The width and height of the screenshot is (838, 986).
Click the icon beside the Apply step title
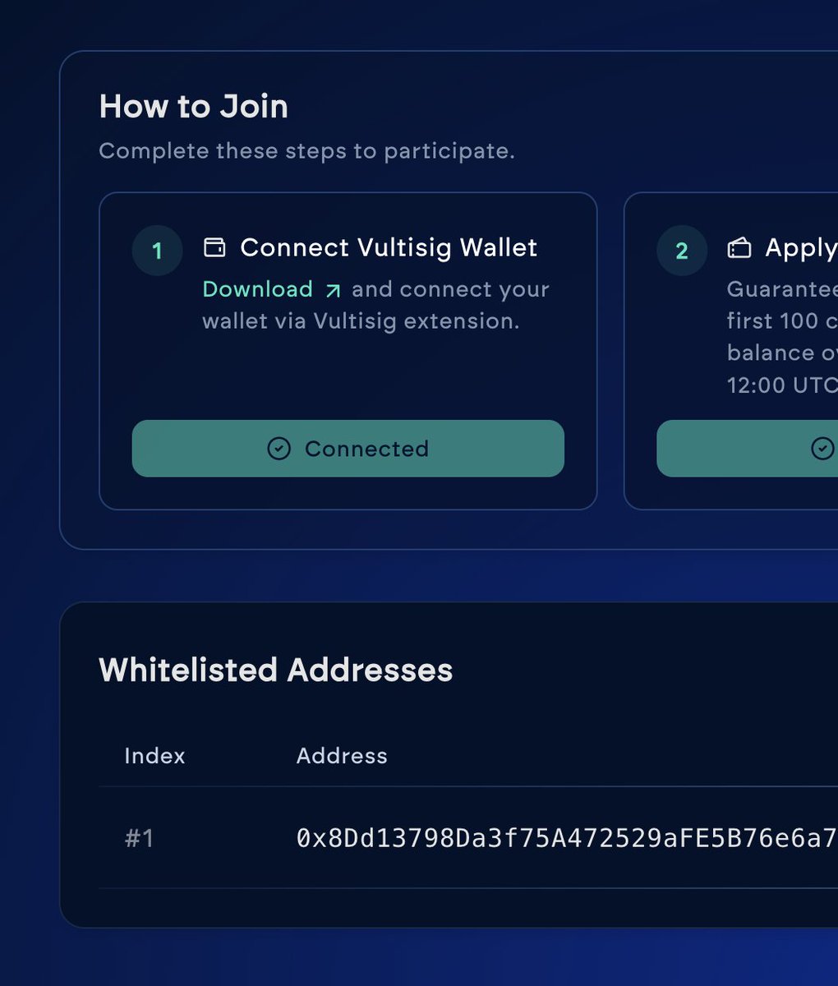coord(739,247)
